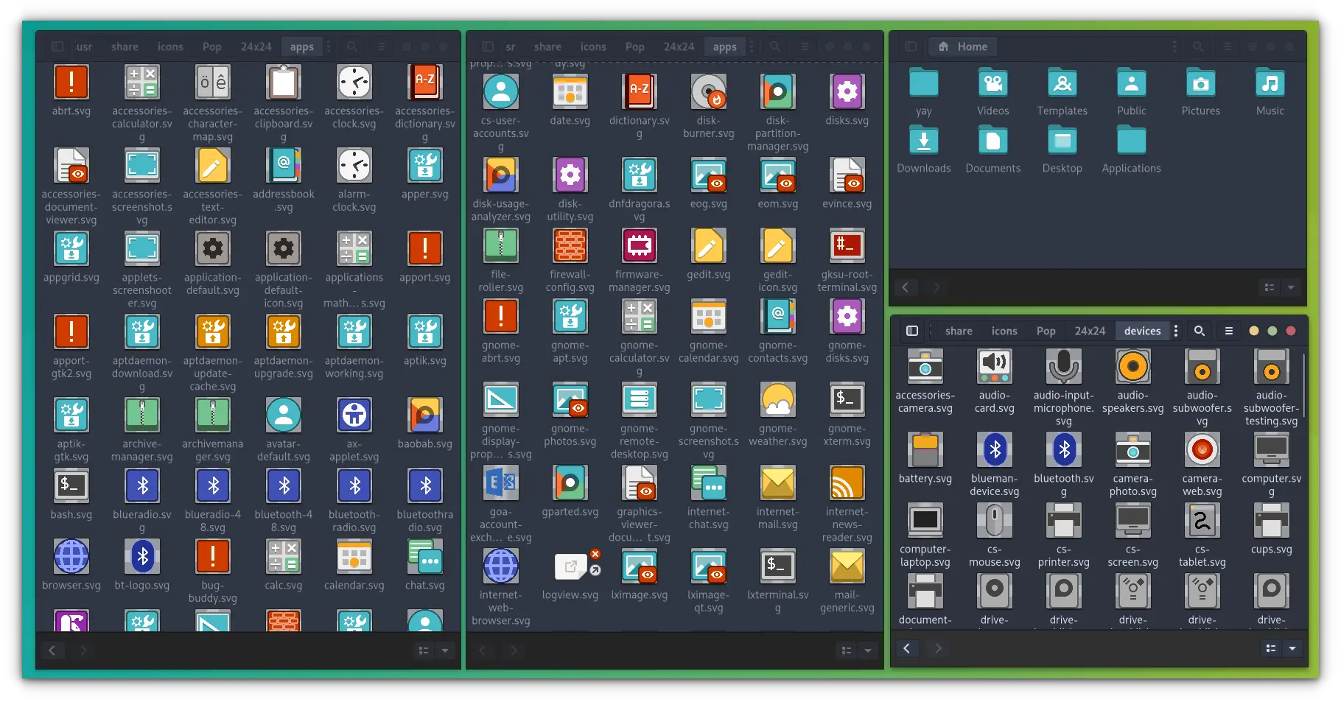Select archive-manager.svg icon

point(142,415)
